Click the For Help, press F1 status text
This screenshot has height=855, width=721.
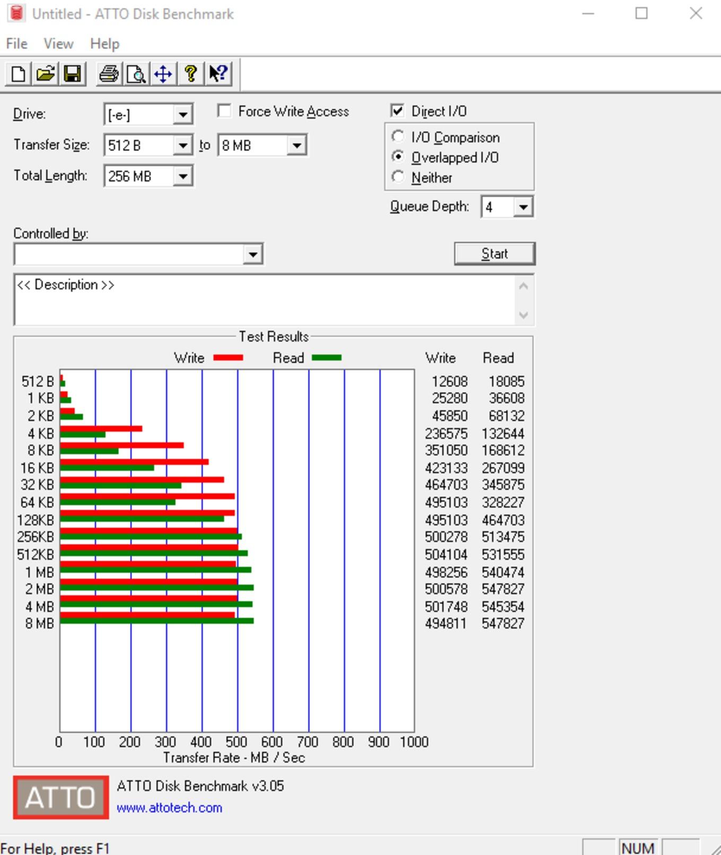coord(55,848)
